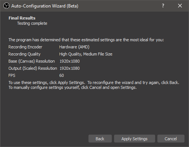Cancel the auto-configuration wizard
The width and height of the screenshot is (189, 147).
[x=171, y=139]
